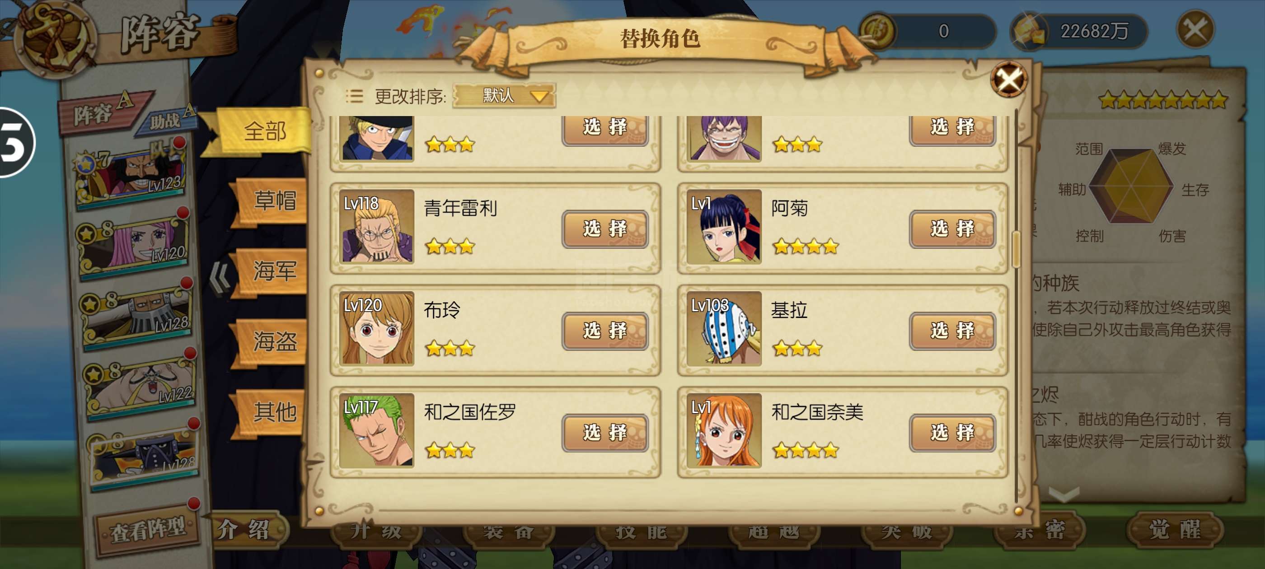This screenshot has height=569, width=1265.
Task: Select 和之国奈美 via 选择 button
Action: tap(952, 433)
